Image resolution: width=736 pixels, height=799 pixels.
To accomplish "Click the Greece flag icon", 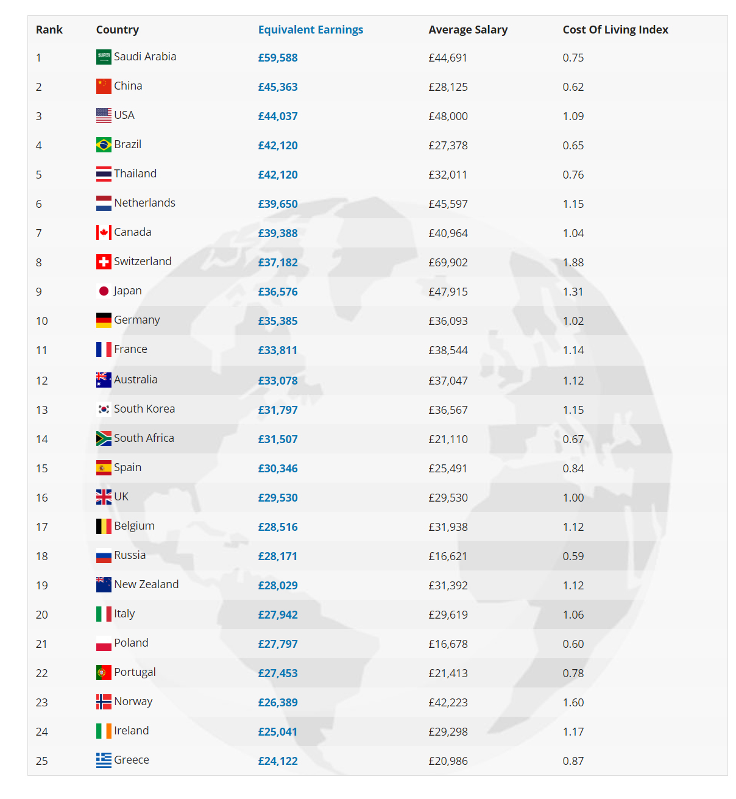I will (104, 761).
